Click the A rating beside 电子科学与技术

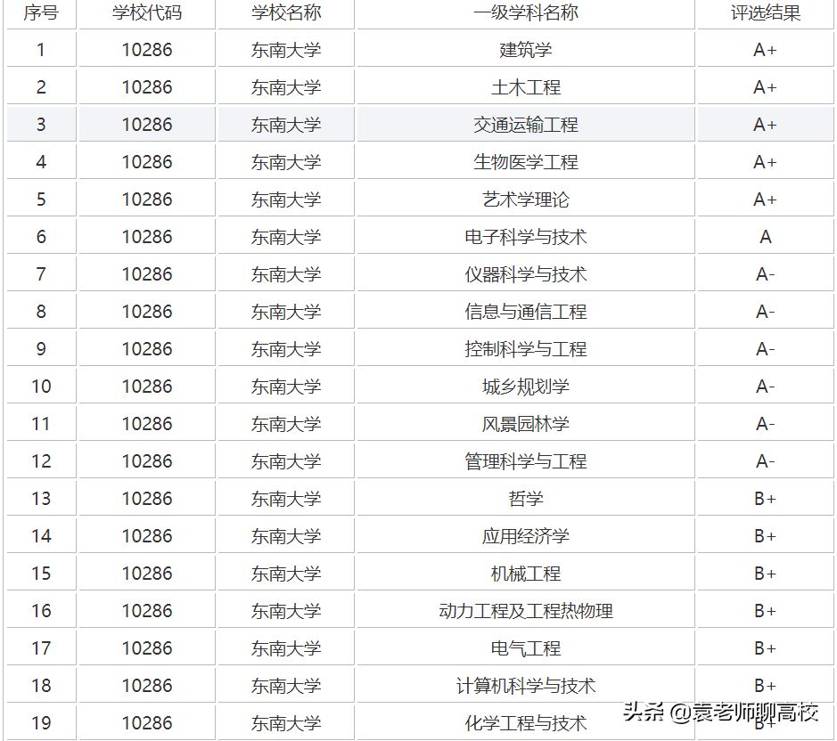click(764, 236)
